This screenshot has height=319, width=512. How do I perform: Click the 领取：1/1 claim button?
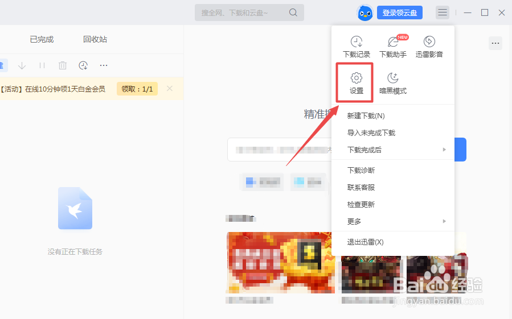coord(137,89)
